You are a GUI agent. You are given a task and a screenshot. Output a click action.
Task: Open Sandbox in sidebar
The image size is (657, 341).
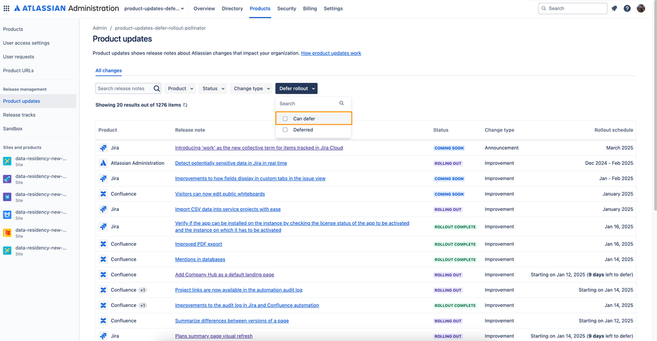(x=13, y=129)
